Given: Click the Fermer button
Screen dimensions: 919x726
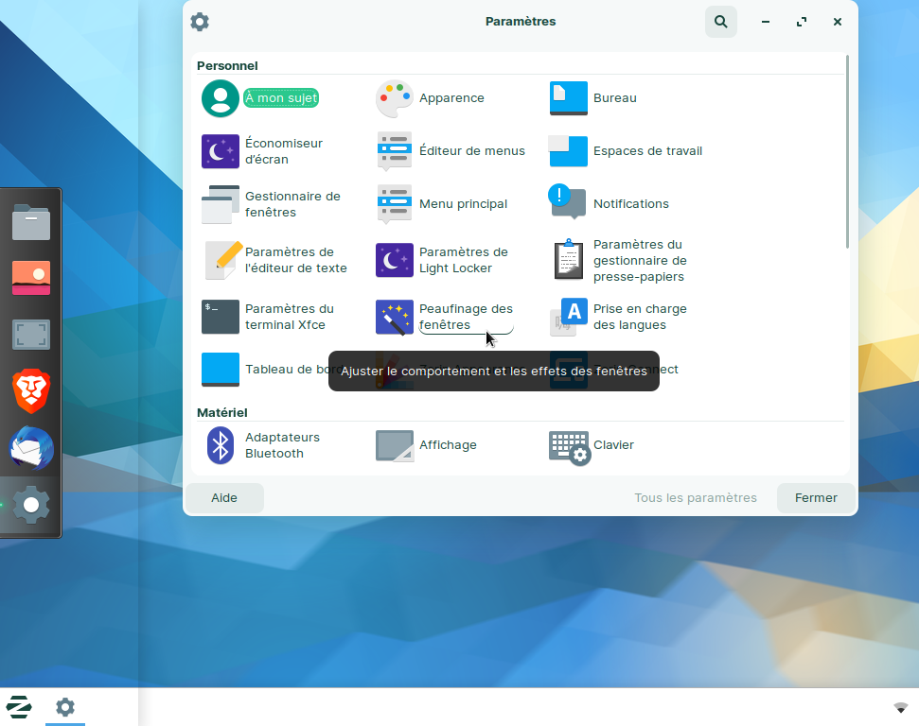Looking at the screenshot, I should pyautogui.click(x=816, y=498).
